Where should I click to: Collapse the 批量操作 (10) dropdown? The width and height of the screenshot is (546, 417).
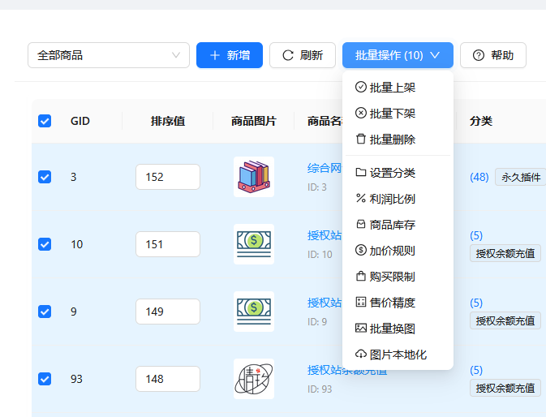pos(398,55)
